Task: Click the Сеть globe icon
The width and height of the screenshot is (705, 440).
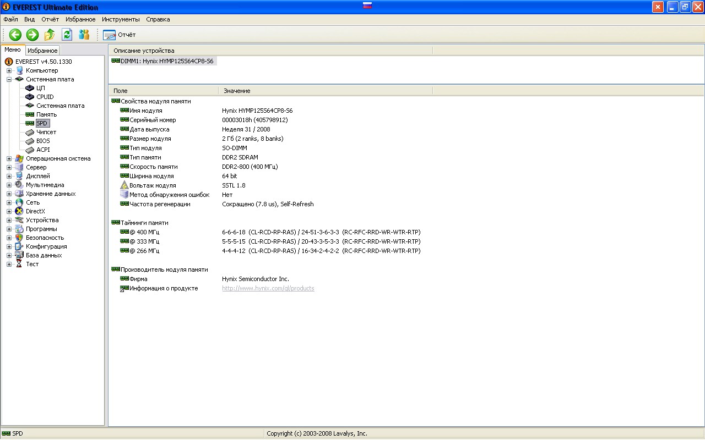Action: coord(19,202)
